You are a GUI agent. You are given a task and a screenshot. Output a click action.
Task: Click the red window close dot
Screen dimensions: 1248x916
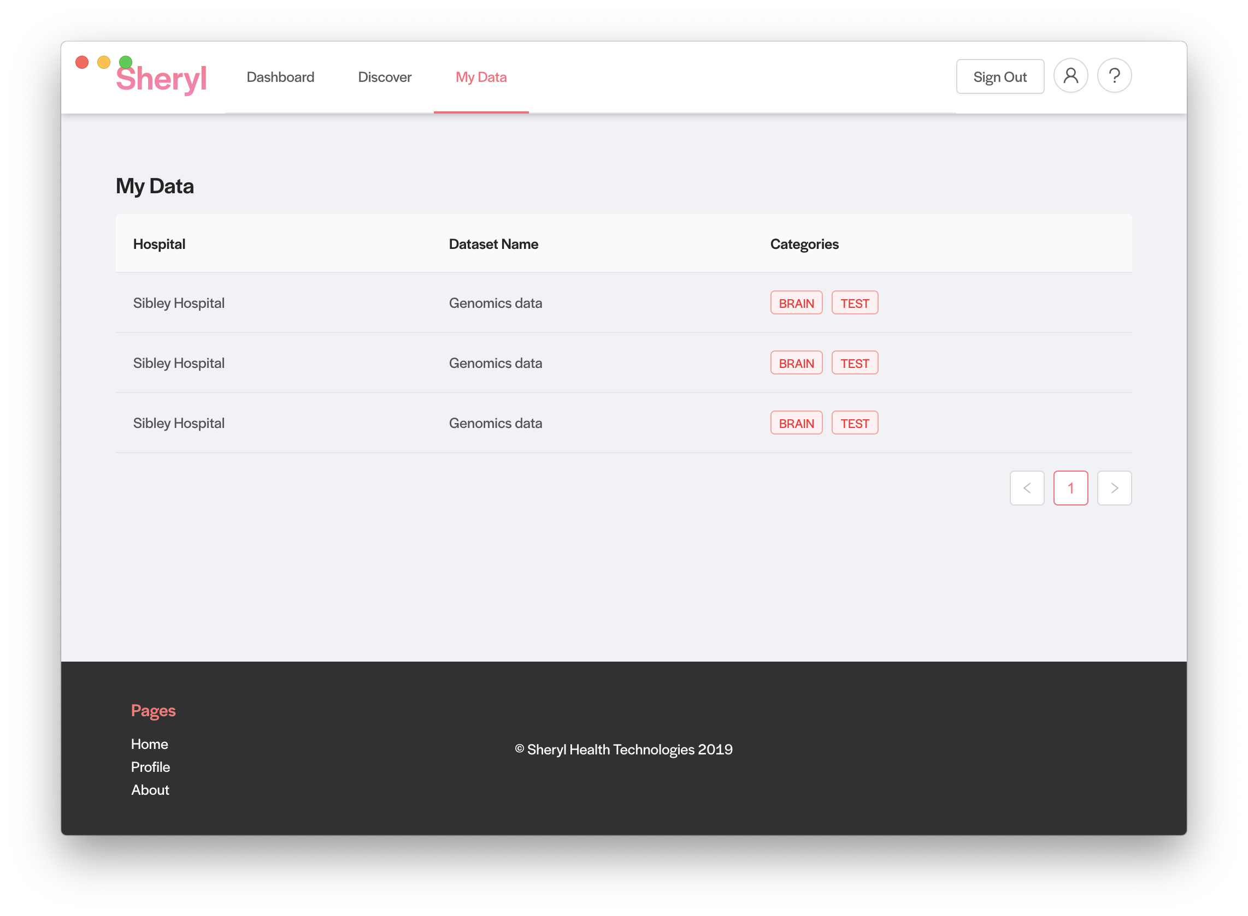click(82, 62)
